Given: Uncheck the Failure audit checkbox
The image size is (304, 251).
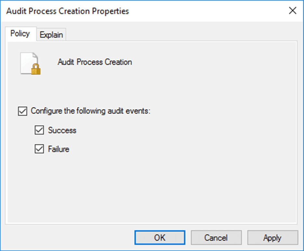Looking at the screenshot, I should point(39,149).
